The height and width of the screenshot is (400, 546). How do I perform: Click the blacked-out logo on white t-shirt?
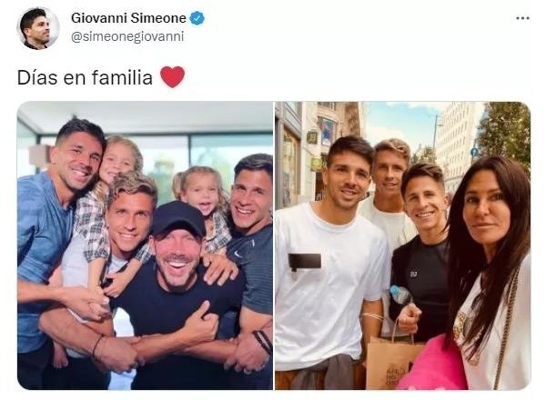pyautogui.click(x=304, y=262)
